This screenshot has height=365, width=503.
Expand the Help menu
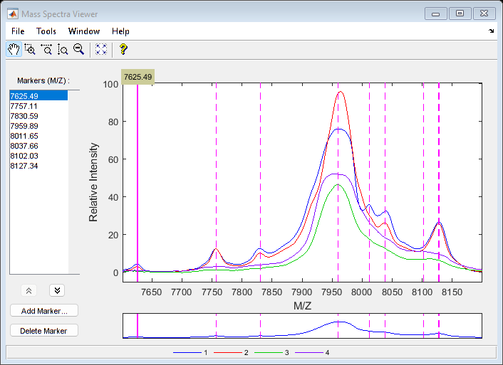[120, 31]
